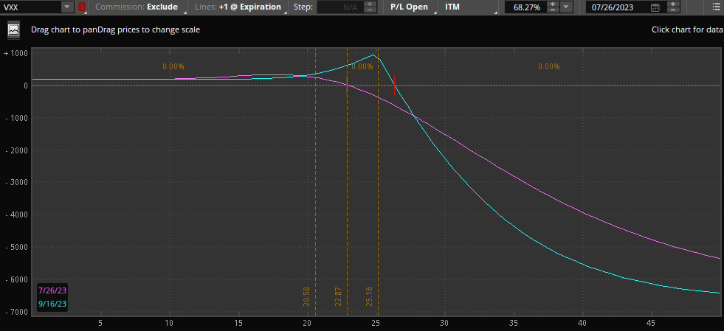Increase the probability percentage with plus button
Screen dimensions: 724x331
pos(551,4)
